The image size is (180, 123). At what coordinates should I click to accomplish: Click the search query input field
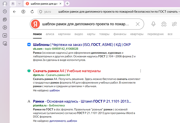(87, 24)
